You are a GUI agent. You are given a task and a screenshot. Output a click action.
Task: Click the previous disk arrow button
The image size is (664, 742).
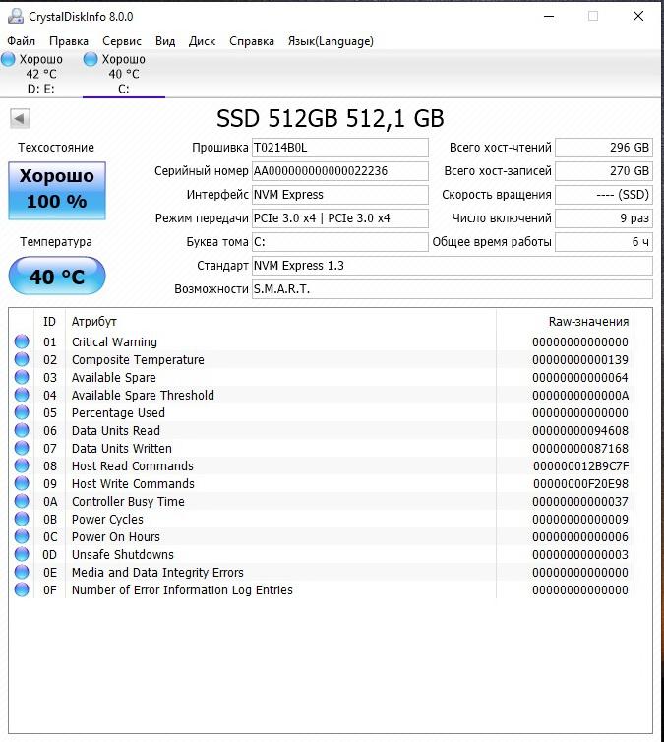tap(20, 119)
